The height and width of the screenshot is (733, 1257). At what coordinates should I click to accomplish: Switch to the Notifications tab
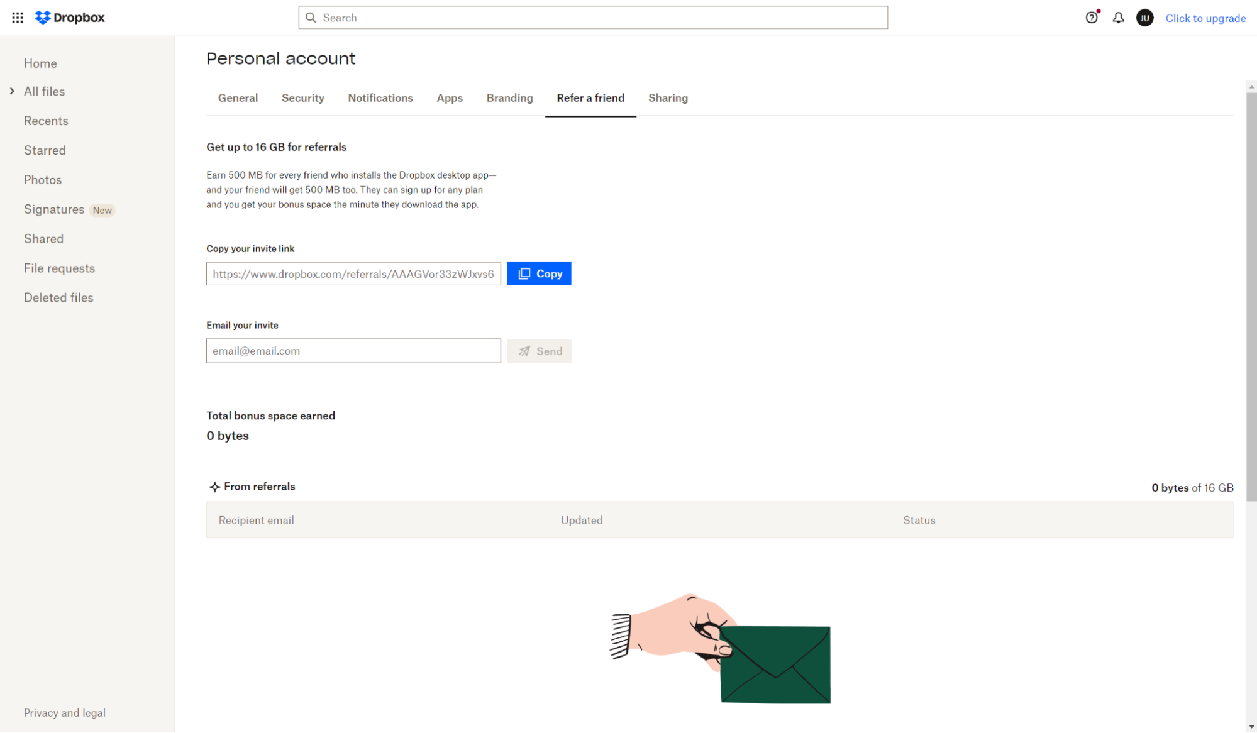coord(380,98)
